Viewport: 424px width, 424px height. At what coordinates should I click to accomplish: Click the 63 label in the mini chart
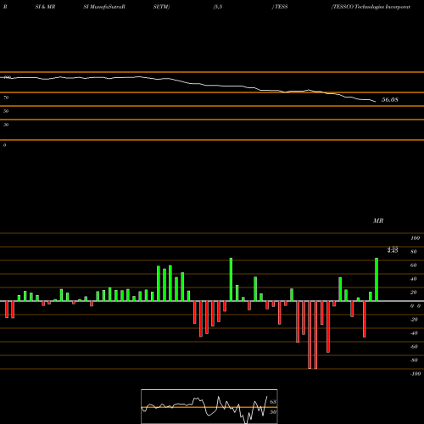273,402
